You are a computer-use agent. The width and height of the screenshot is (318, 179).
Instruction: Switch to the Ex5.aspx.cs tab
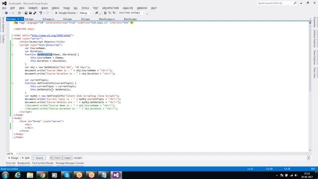click(x=48, y=19)
